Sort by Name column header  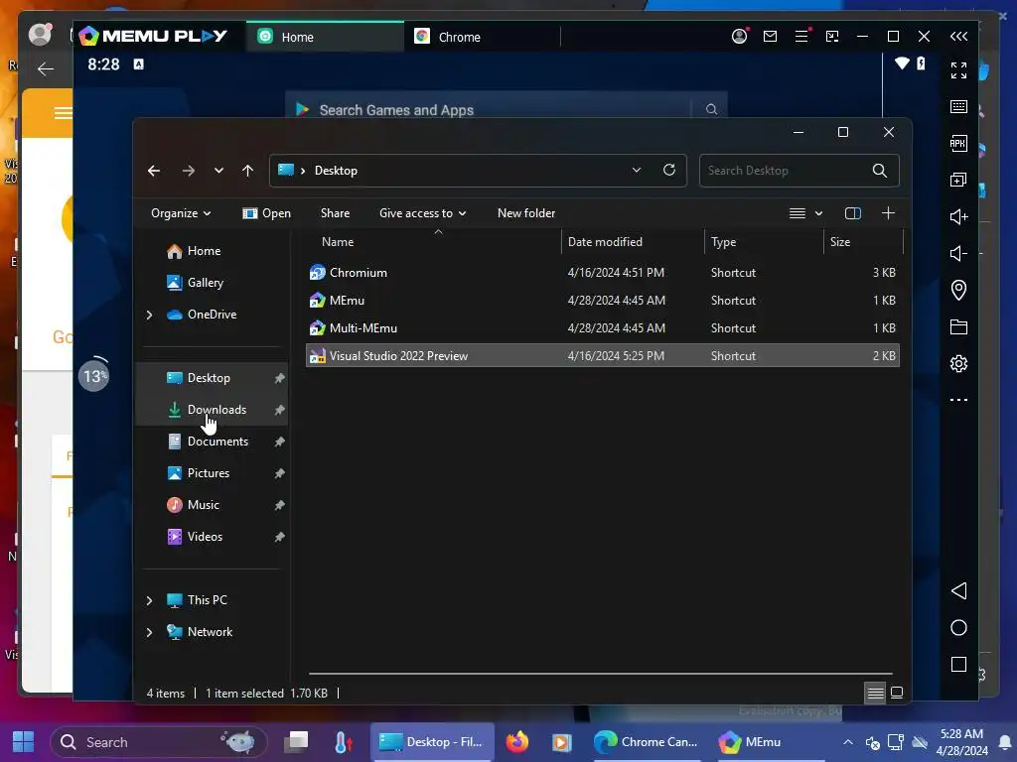tap(434, 242)
